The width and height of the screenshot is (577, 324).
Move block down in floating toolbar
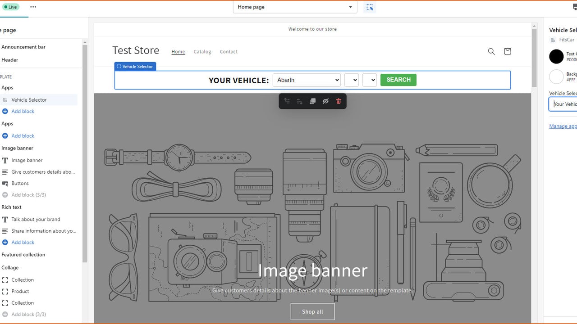click(x=299, y=101)
